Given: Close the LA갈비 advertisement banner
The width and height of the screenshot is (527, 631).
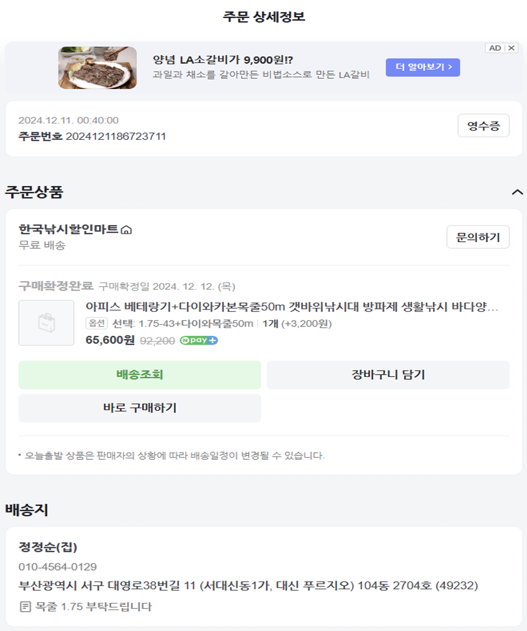Looking at the screenshot, I should (511, 48).
